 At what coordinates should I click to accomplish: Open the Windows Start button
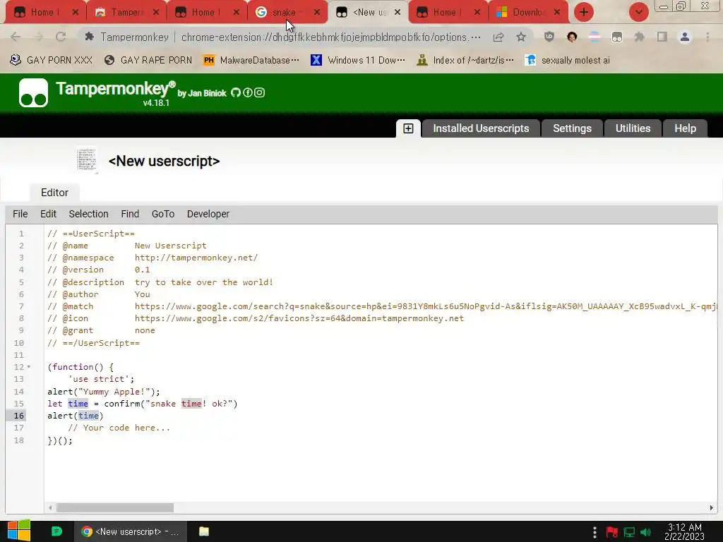click(19, 531)
